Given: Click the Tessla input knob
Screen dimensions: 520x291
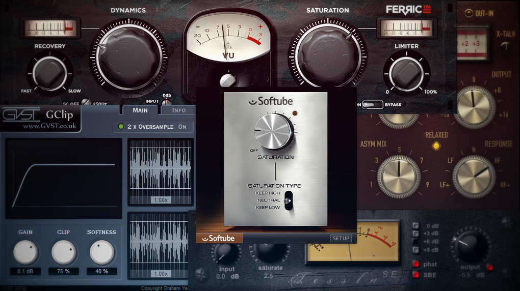Looking at the screenshot, I should (x=225, y=254).
